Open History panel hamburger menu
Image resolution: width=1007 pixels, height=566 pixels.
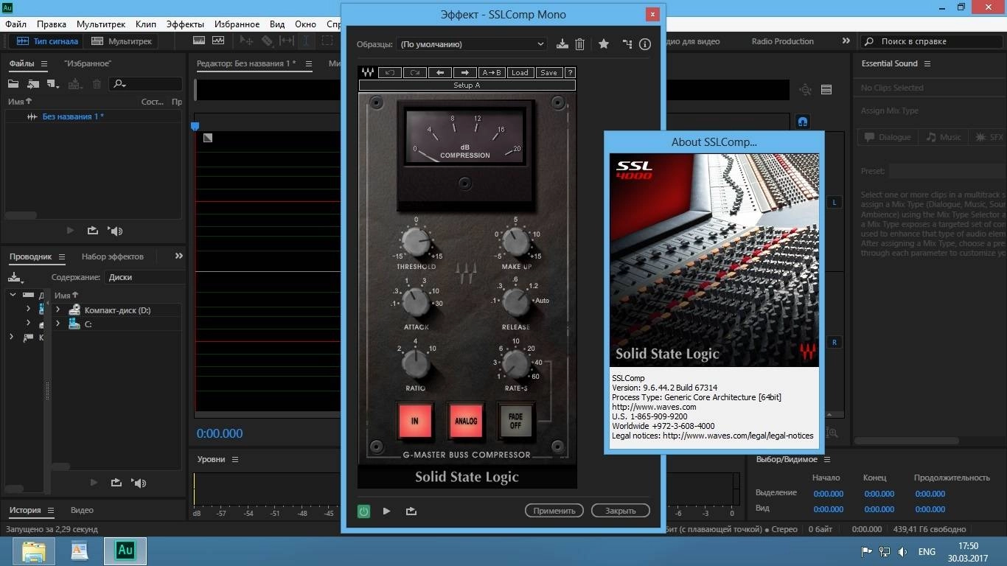(x=51, y=510)
